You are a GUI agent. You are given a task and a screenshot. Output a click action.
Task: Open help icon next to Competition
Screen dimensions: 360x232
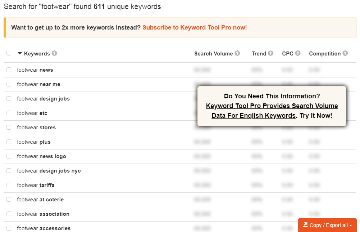[x=345, y=53]
